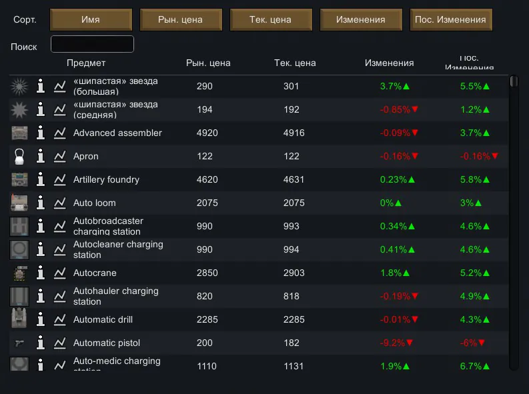Image resolution: width=529 pixels, height=394 pixels.
Task: Sort by Изменения button
Action: [x=360, y=19]
